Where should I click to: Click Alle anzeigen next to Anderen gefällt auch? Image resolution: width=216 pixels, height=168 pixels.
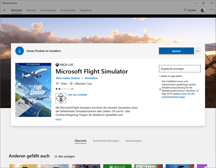pyautogui.click(x=67, y=156)
